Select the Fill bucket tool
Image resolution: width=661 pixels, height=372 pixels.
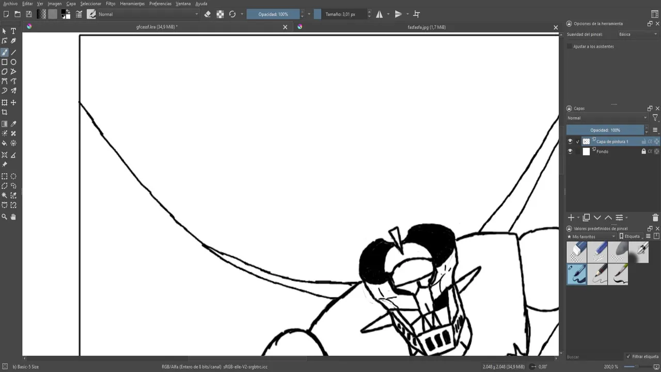[5, 143]
